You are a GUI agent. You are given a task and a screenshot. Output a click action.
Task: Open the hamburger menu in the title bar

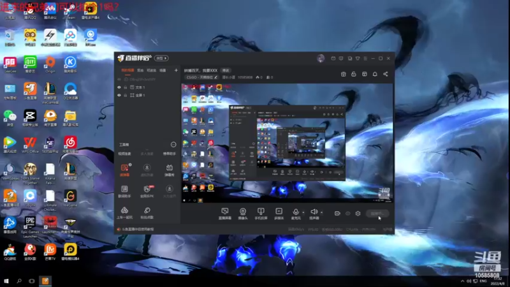coord(365,59)
